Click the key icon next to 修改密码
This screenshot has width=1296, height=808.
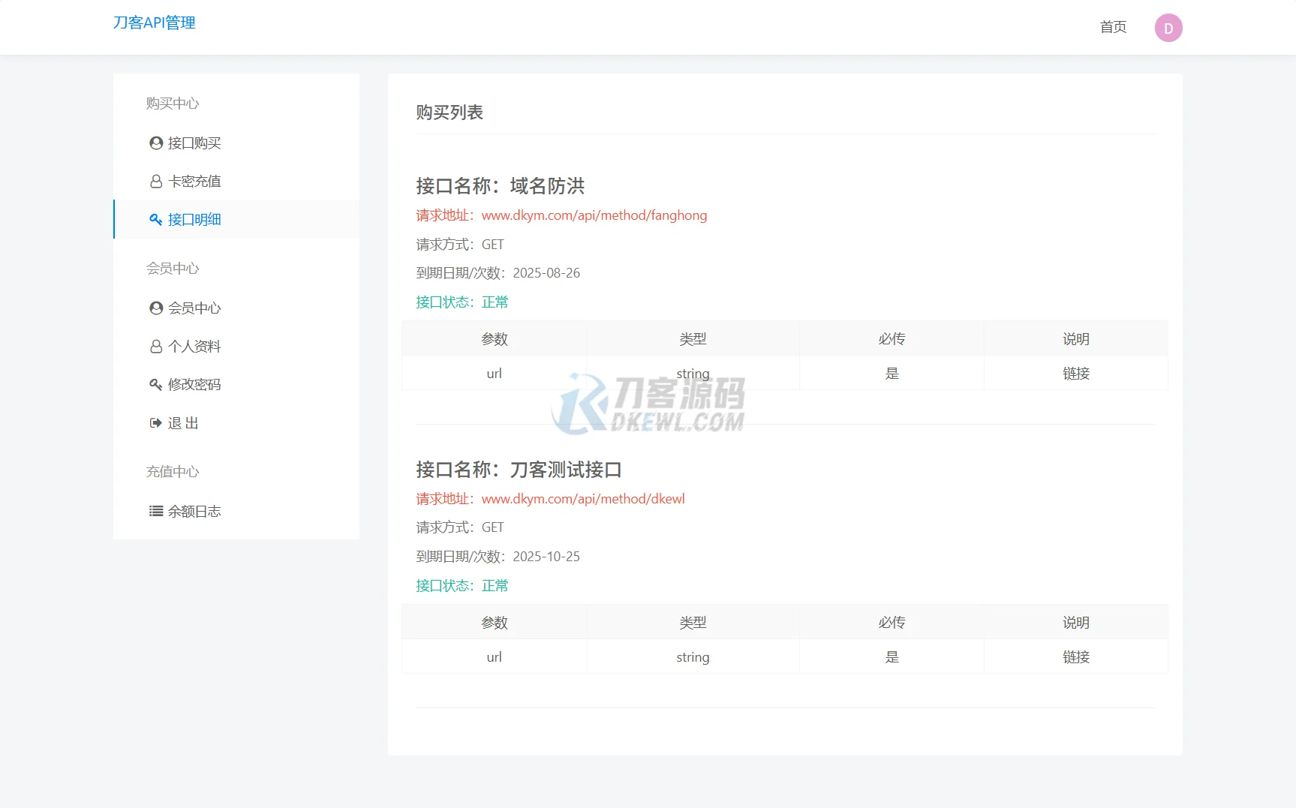155,384
